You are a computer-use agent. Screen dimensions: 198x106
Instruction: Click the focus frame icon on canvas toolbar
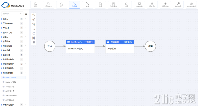pos(34,38)
